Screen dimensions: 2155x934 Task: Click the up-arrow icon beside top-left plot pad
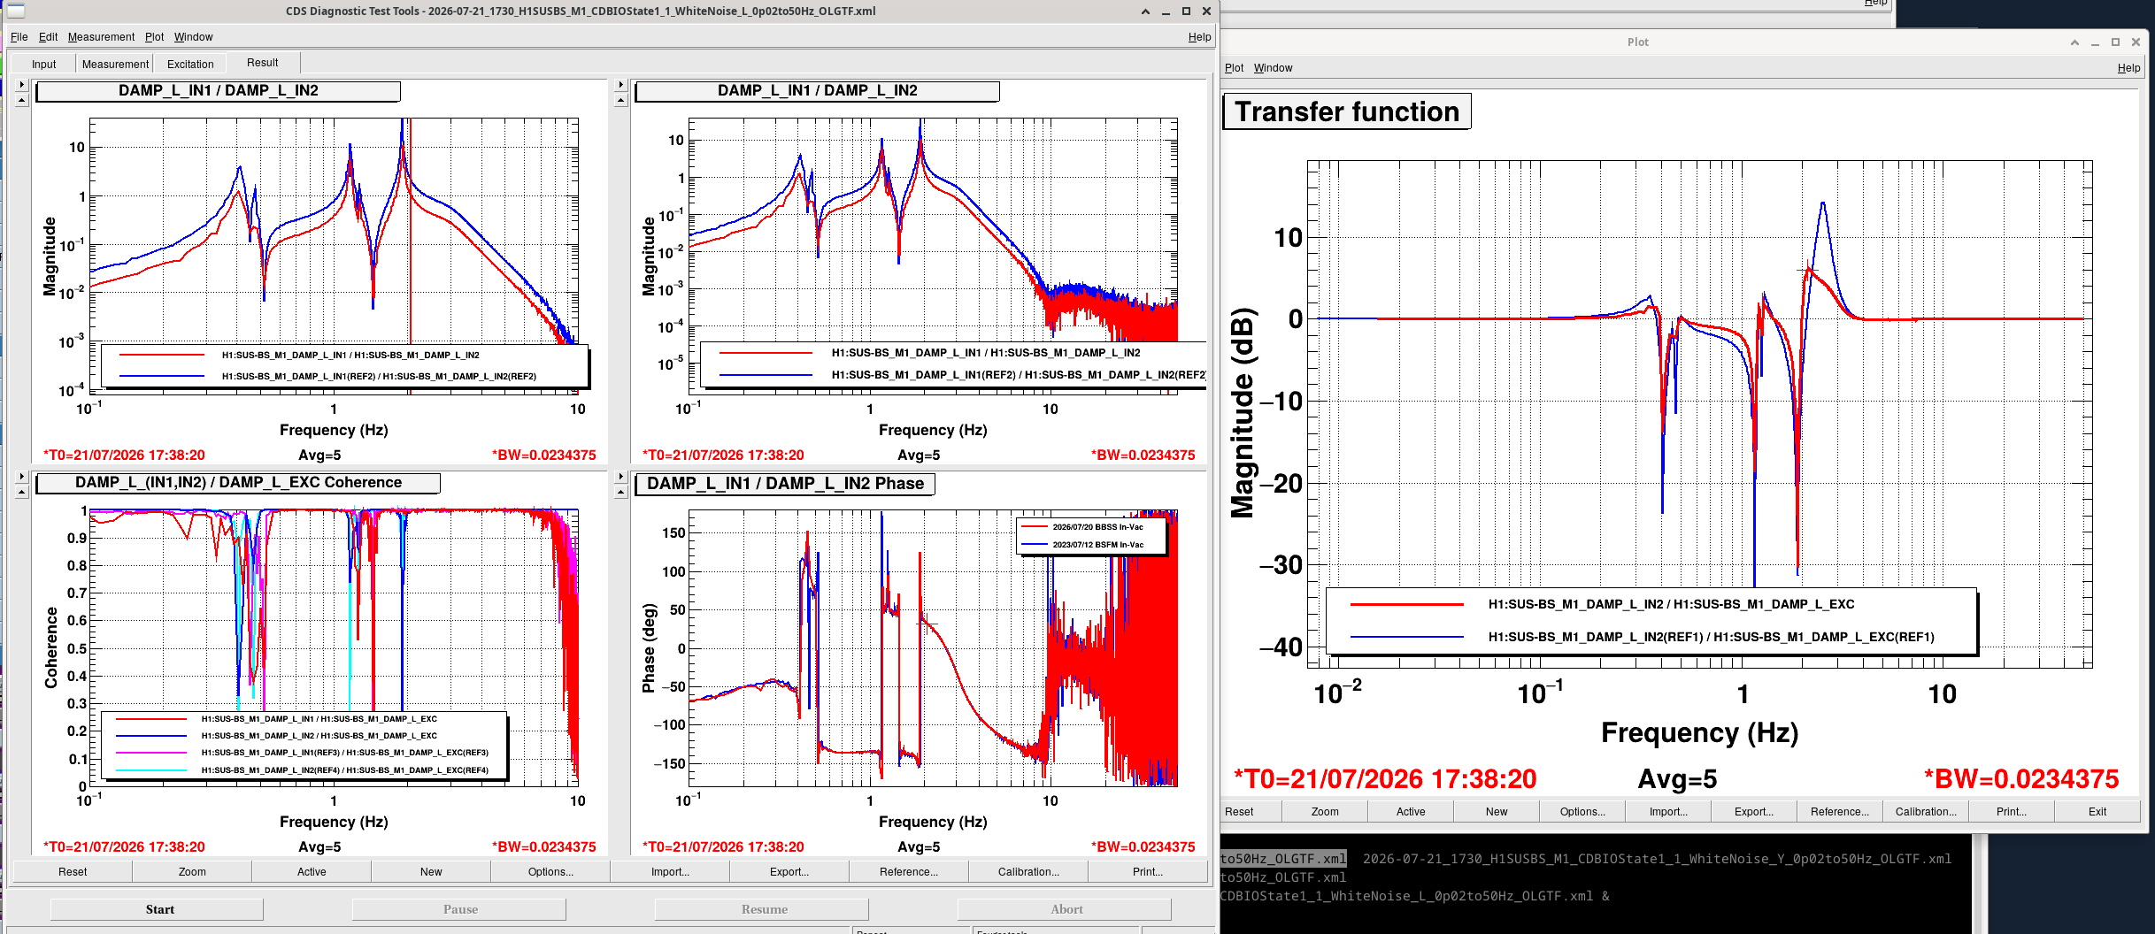(x=22, y=100)
